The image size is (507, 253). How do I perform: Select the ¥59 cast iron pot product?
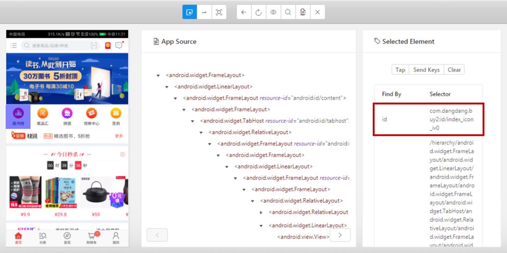click(x=96, y=196)
